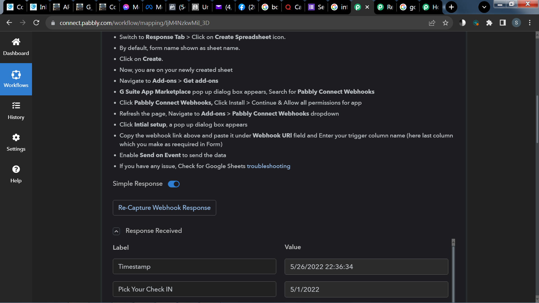
Task: Share this page using the share icon
Action: [x=432, y=23]
